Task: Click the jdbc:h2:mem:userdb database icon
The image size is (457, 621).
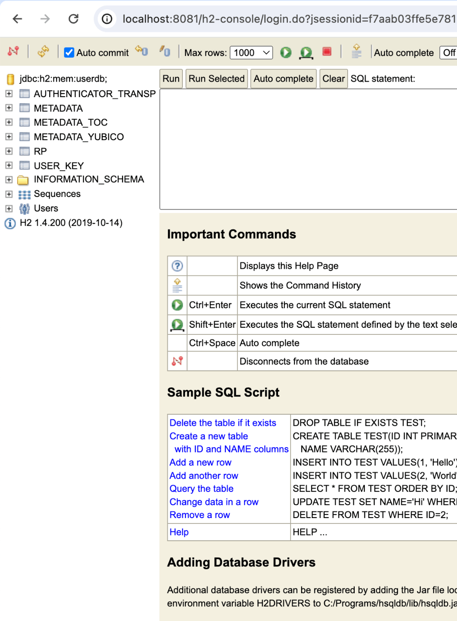Action: 11,79
